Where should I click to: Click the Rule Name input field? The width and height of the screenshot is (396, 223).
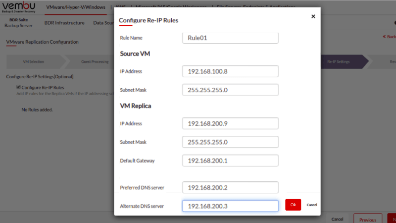coord(230,38)
